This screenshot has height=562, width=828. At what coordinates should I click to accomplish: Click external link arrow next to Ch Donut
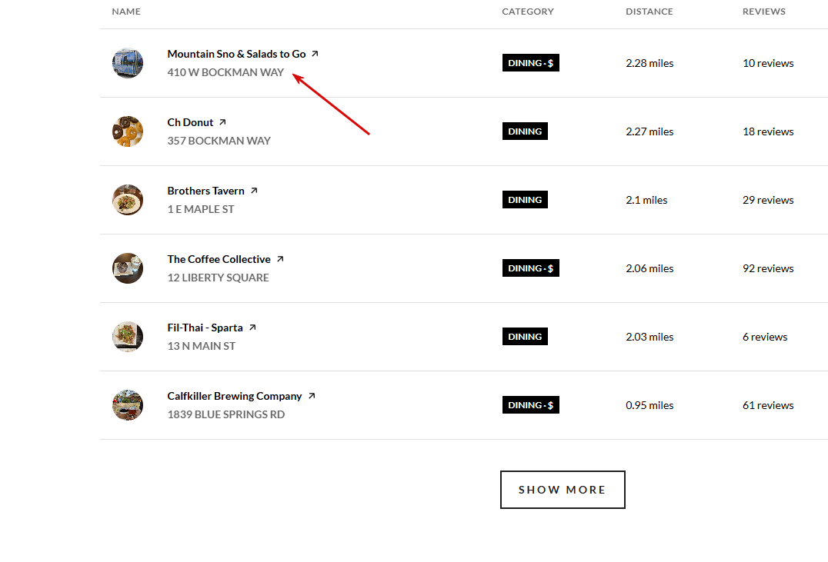coord(222,122)
